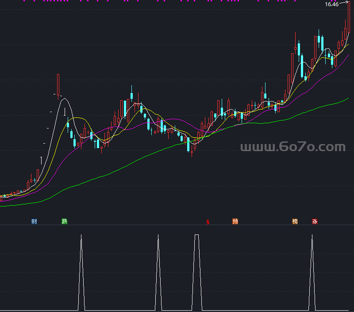Image resolution: width=354 pixels, height=312 pixels.
Task: Click the last indicator spike below 涨
Action: pyautogui.click(x=312, y=273)
